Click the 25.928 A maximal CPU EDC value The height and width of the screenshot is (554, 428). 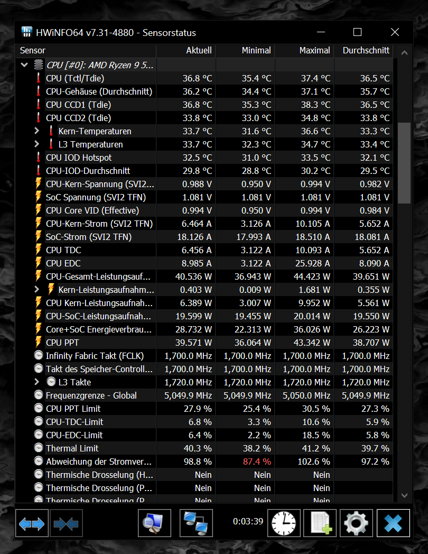tap(312, 263)
